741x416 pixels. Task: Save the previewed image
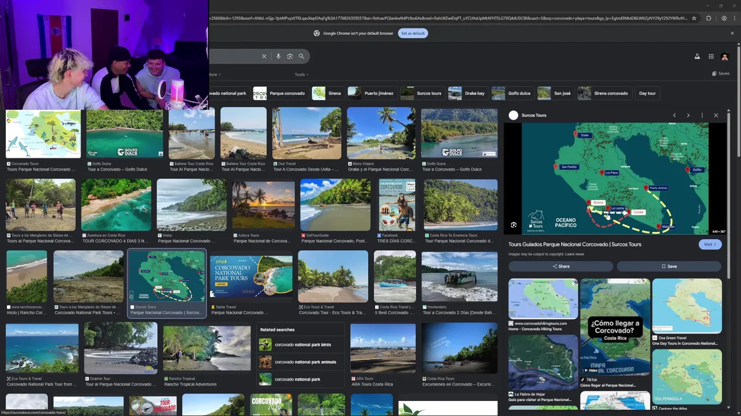point(669,266)
